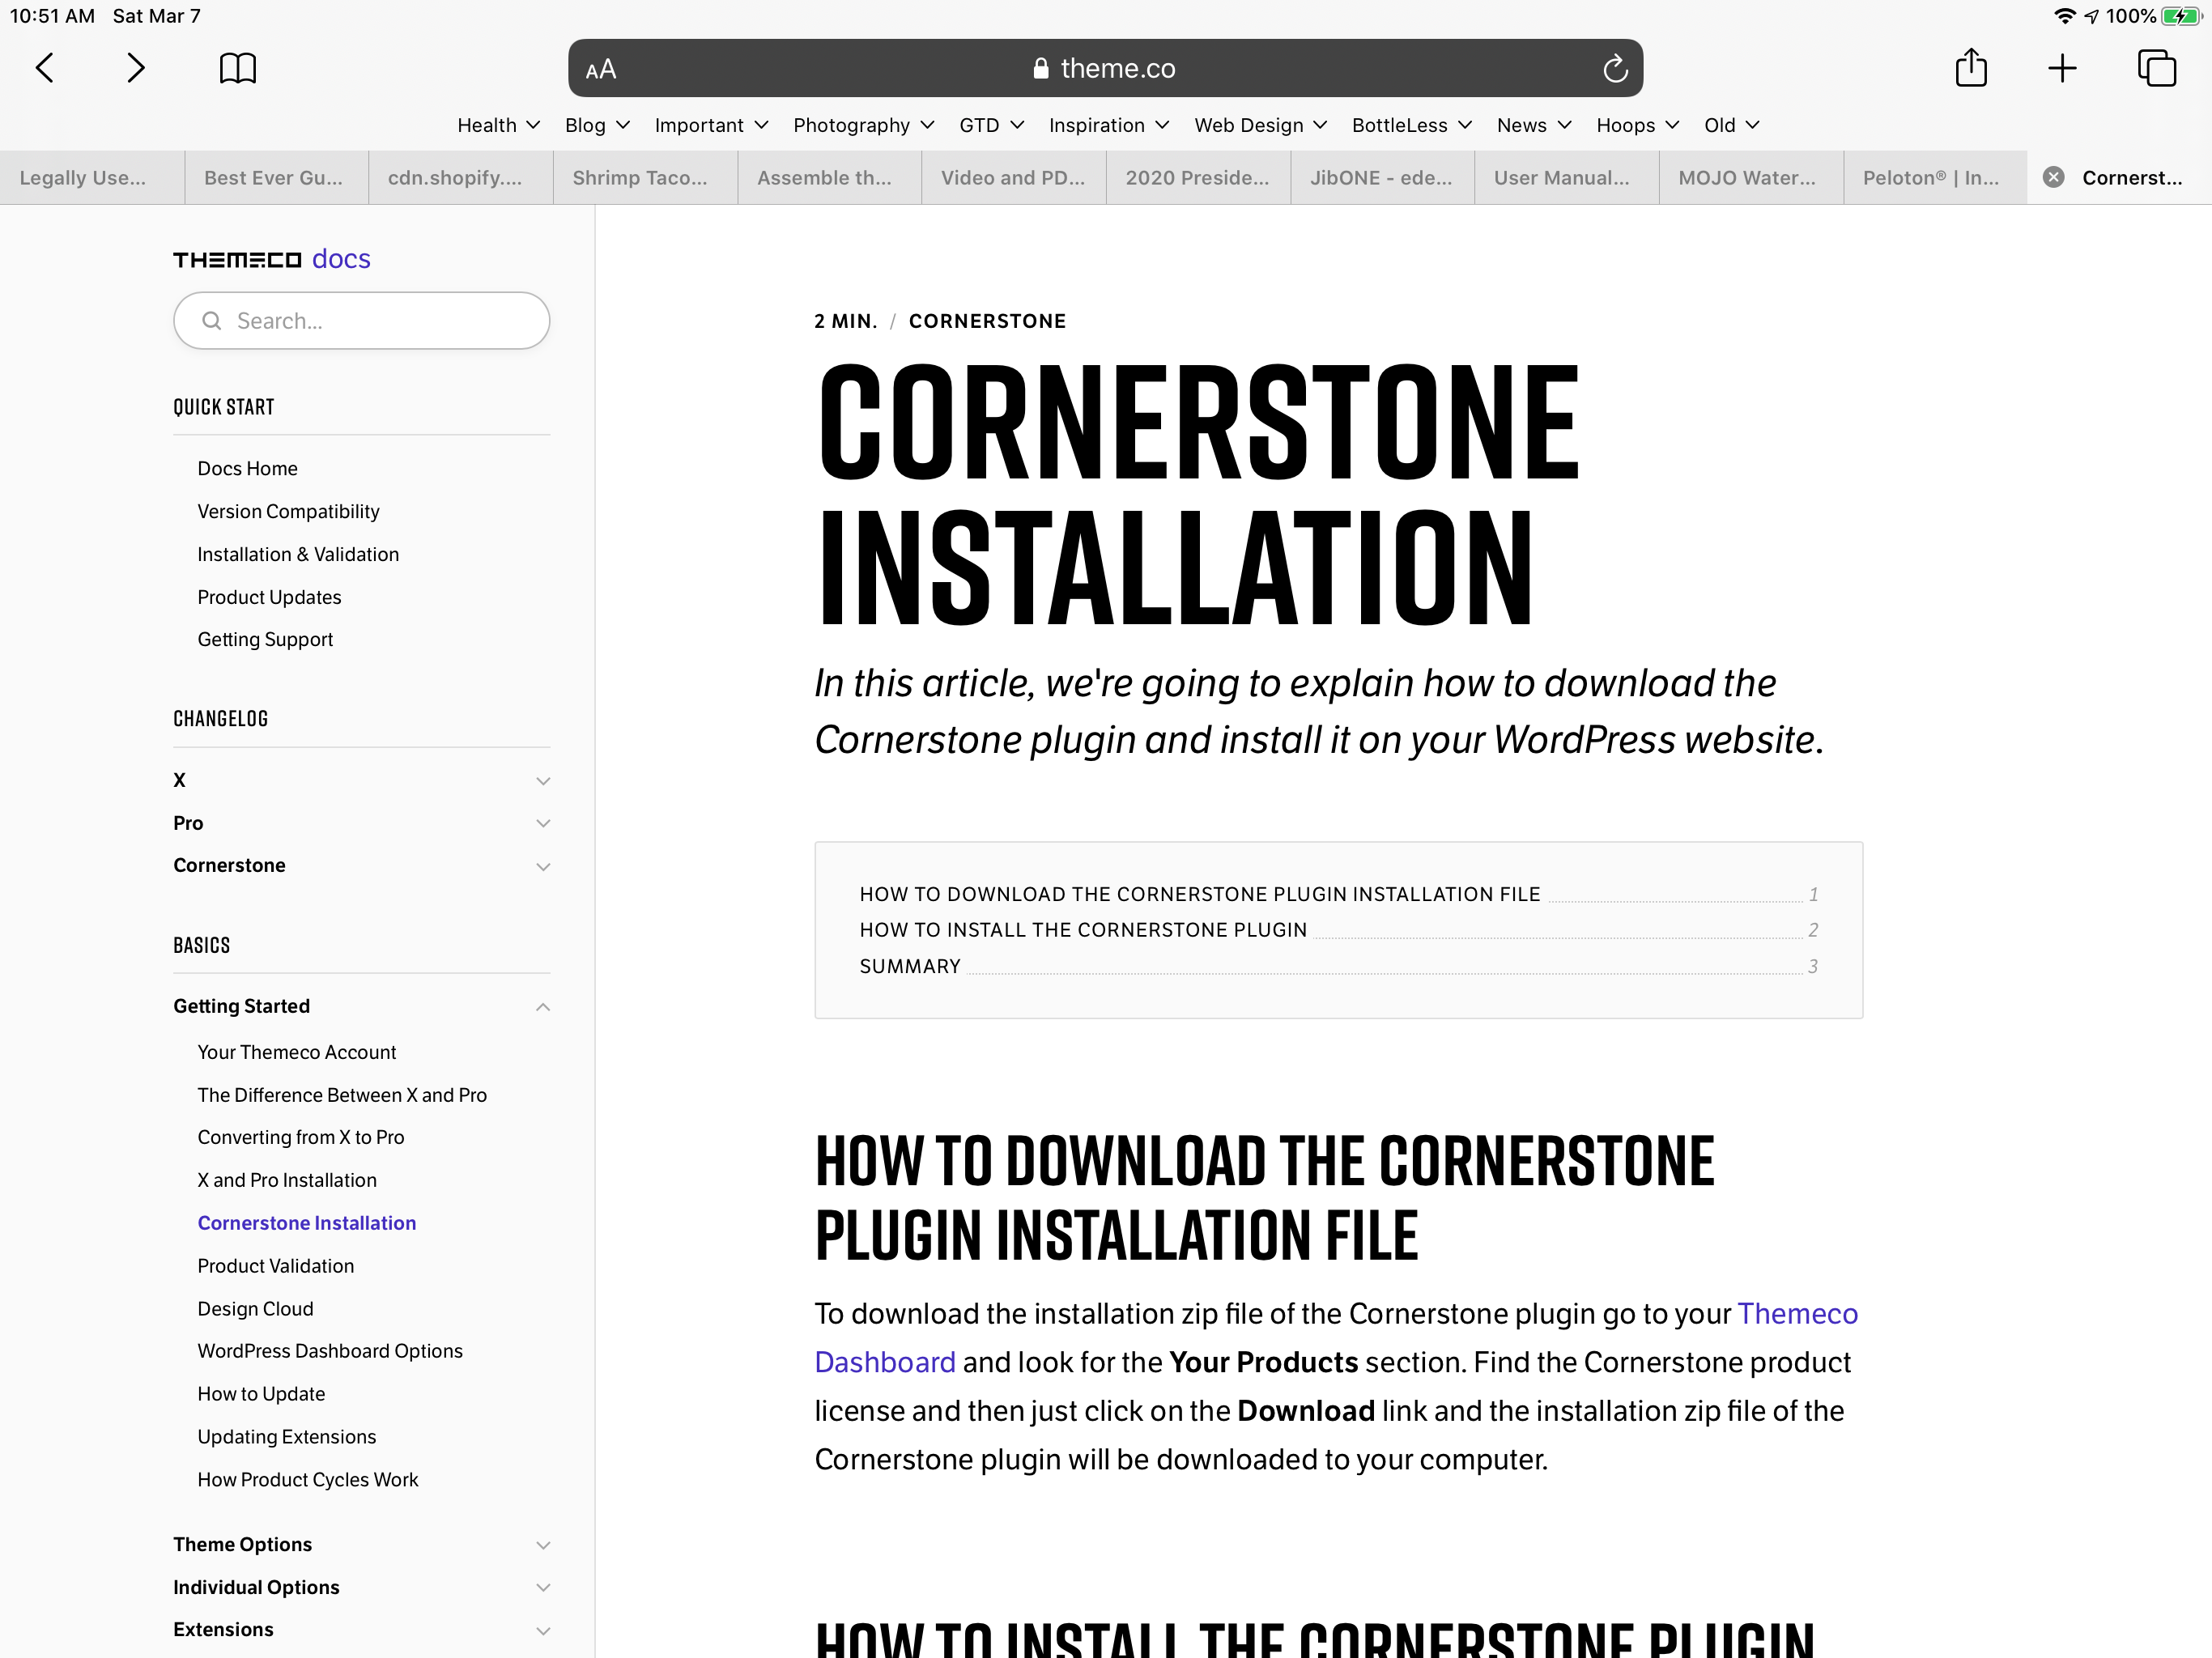Open X and Pro Installation page
The image size is (2212, 1658).
(287, 1180)
